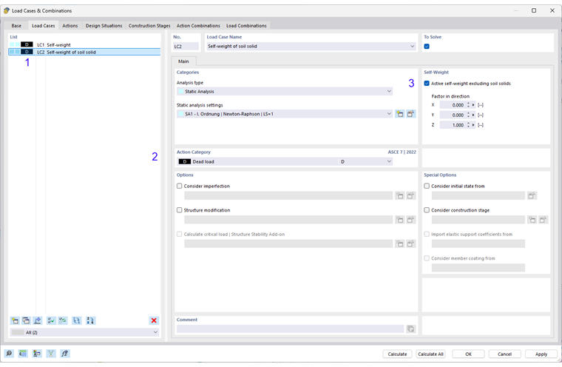Screen dimensions: 562x367
Task: Enable Consider imperfection option
Action: click(179, 186)
